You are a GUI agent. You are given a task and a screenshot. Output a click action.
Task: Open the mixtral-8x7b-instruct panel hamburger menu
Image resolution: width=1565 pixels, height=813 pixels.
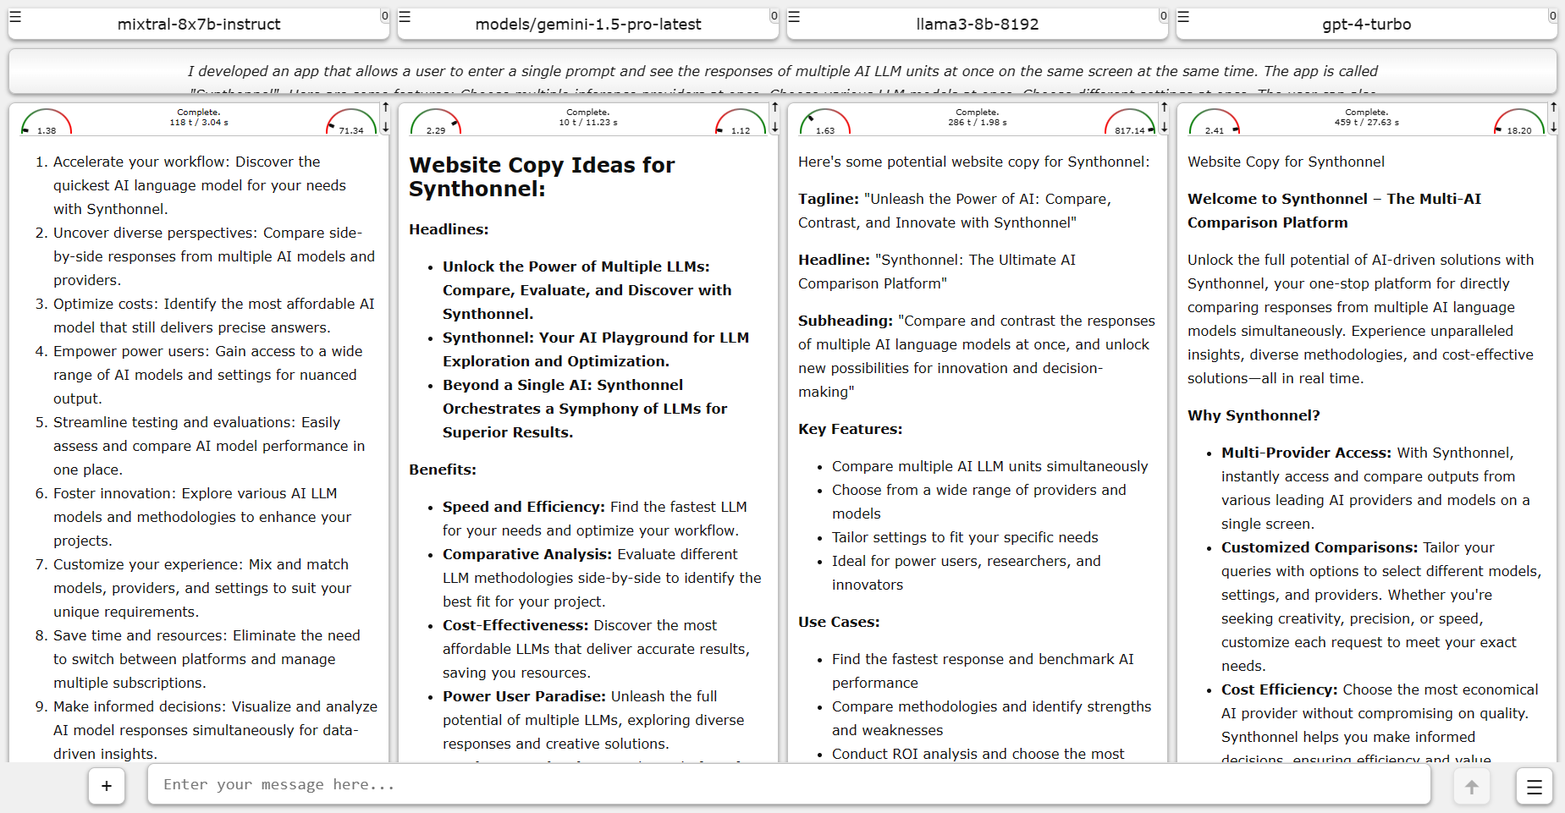point(15,17)
